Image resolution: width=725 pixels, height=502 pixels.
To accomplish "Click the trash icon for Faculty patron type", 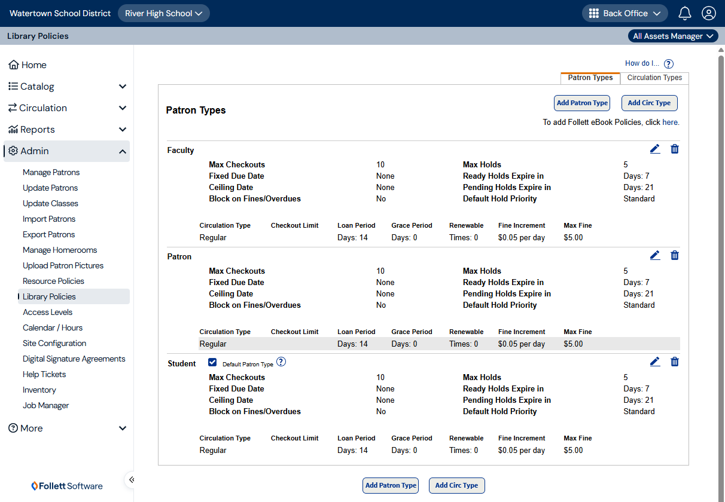I will (675, 149).
